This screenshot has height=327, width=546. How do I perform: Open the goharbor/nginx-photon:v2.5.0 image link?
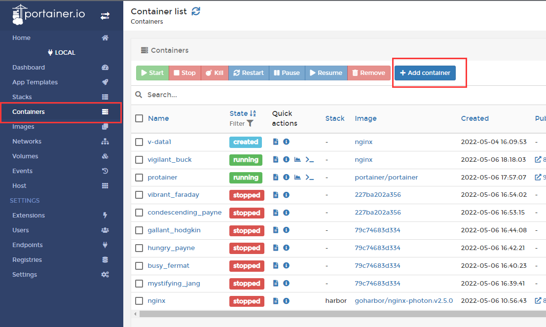coord(403,300)
